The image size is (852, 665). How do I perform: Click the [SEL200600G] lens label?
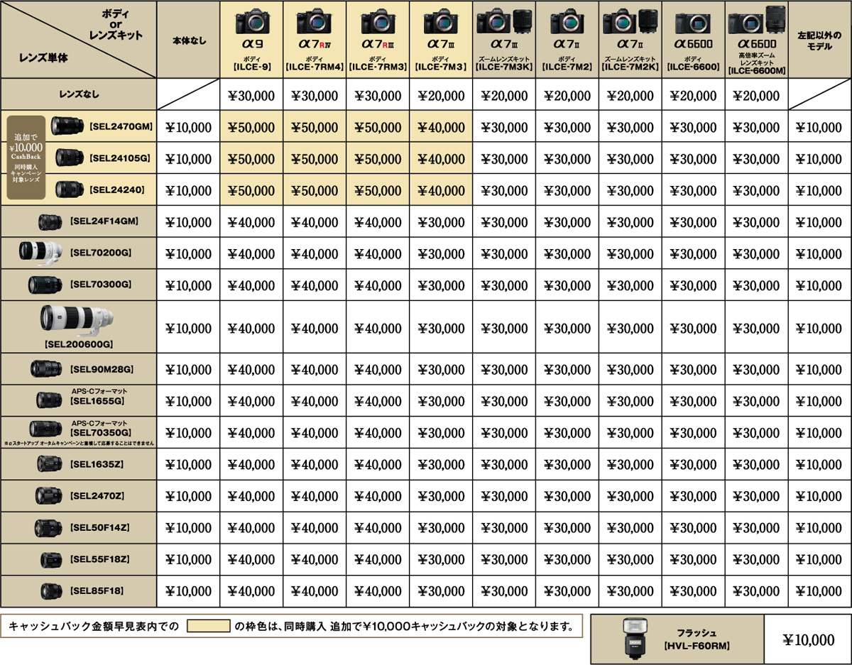[78, 344]
